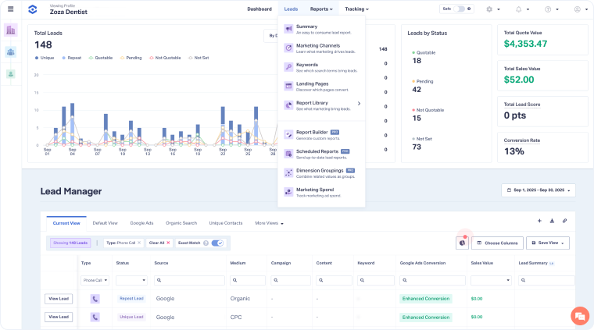Open the hamburger menu icon
594x330 pixels.
coord(10,9)
